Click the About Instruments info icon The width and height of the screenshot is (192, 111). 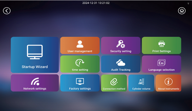tap(168, 82)
